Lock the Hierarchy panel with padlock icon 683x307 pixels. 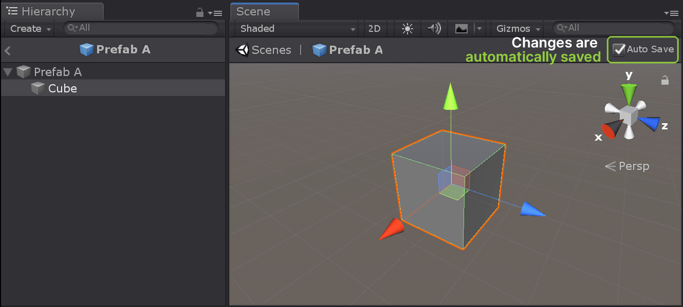tap(200, 13)
